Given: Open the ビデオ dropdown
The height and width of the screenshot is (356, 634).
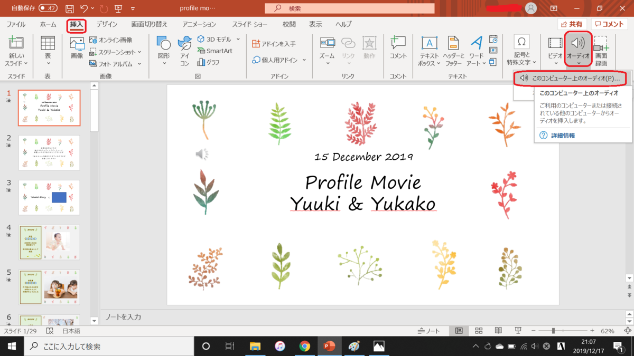Looking at the screenshot, I should 555,51.
